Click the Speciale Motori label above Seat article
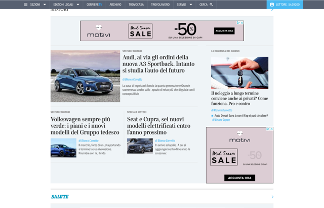The height and width of the screenshot is (208, 324). pyautogui.click(x=137, y=112)
